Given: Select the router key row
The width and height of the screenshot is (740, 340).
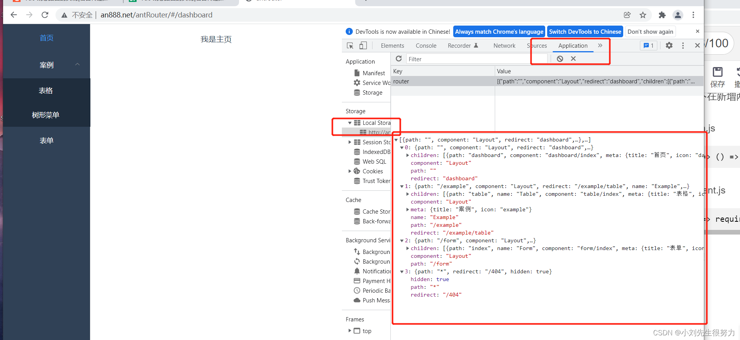Looking at the screenshot, I should click(442, 81).
